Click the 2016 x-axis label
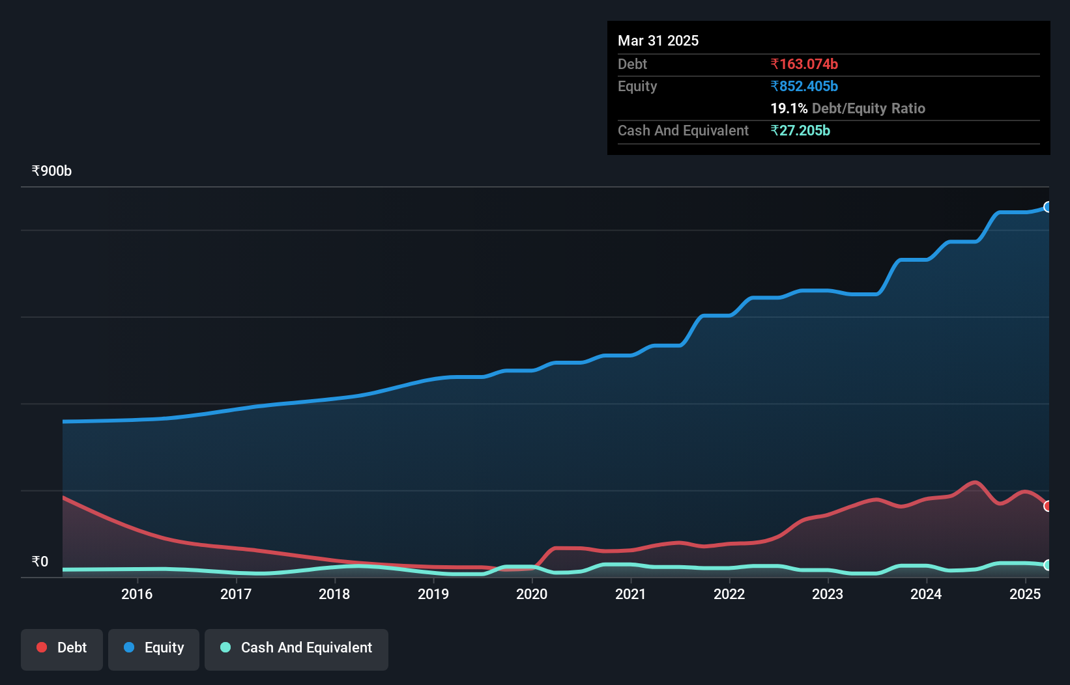1070x685 pixels. tap(137, 594)
